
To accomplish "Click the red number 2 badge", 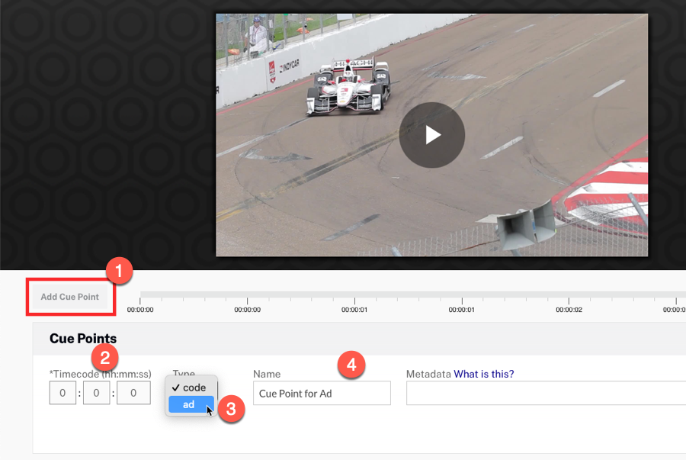I will coord(104,357).
